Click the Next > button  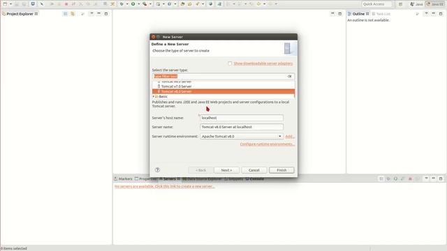(226, 170)
